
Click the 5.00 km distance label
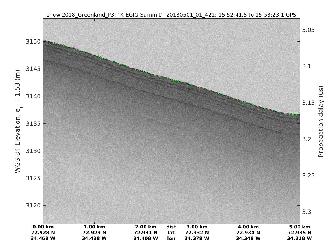click(x=300, y=227)
